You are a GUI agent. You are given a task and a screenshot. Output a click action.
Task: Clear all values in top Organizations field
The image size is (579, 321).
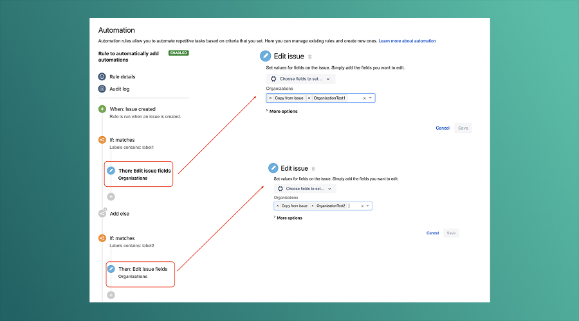(x=364, y=98)
